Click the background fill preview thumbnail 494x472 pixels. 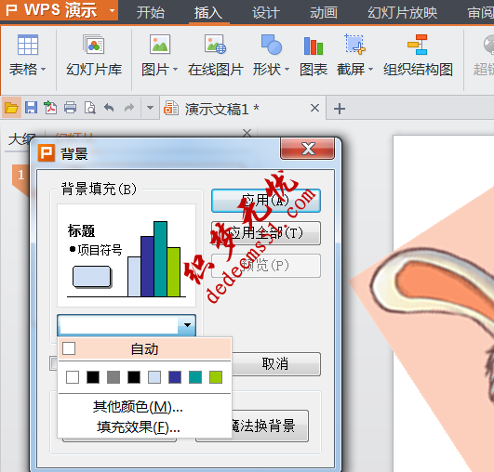pos(127,256)
